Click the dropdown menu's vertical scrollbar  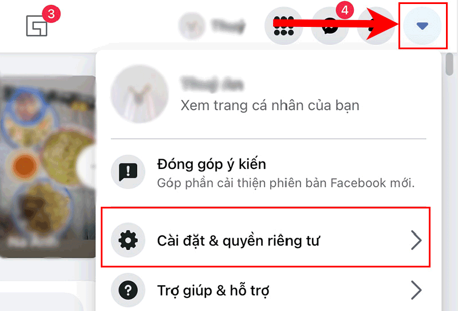[x=449, y=64]
